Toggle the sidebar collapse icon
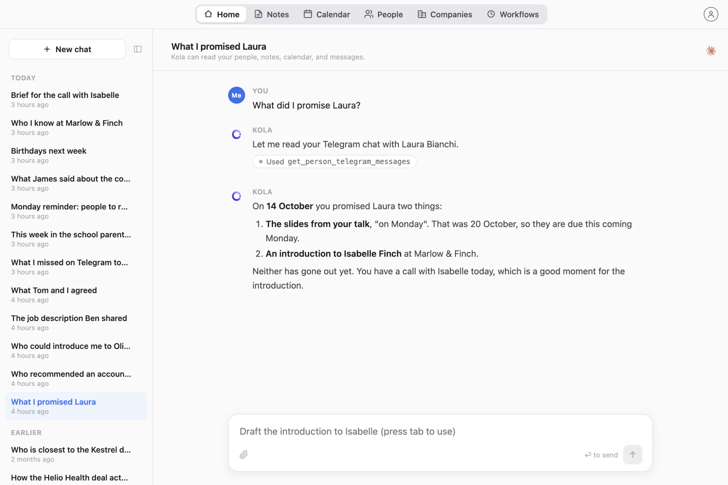728x485 pixels. pos(138,49)
